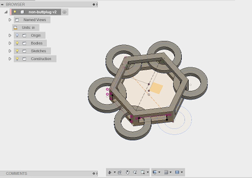Viewport: 252px width, 178px height.
Task: Toggle Origin visibility light bulb
Action: click(x=17, y=35)
